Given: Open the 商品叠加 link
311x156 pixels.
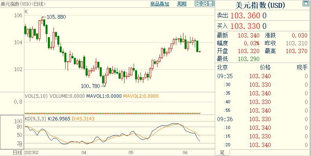Looking at the screenshot, I should pos(160,4).
